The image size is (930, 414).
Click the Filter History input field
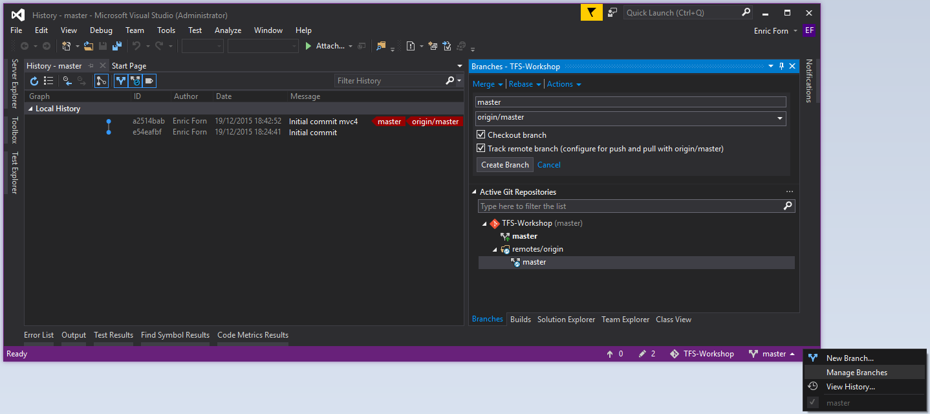pyautogui.click(x=389, y=81)
